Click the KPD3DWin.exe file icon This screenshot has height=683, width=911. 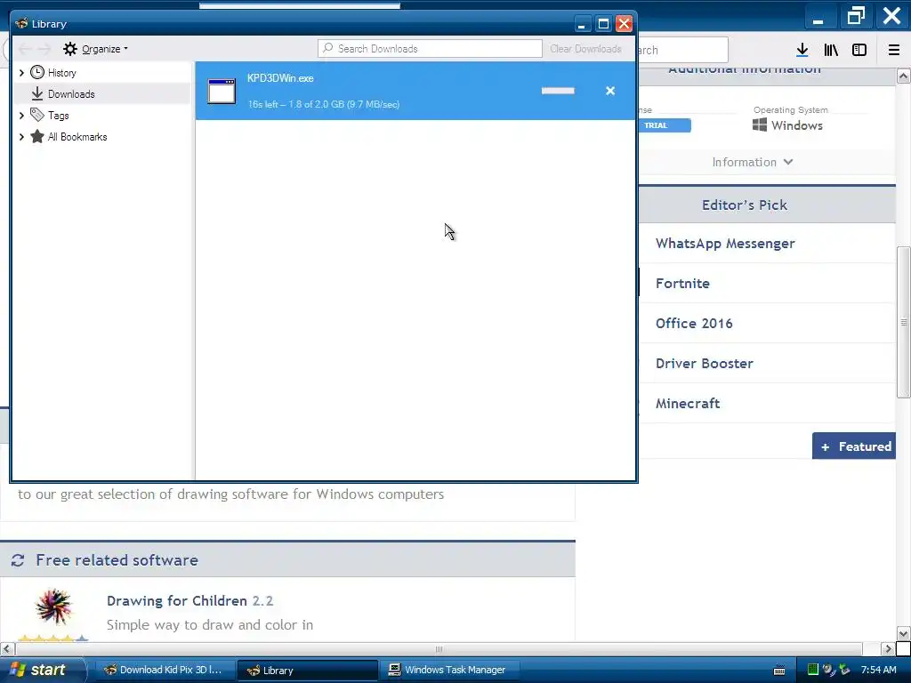222,92
